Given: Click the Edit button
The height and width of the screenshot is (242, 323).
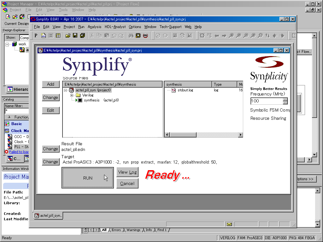Looking at the screenshot, I should pyautogui.click(x=51, y=110).
